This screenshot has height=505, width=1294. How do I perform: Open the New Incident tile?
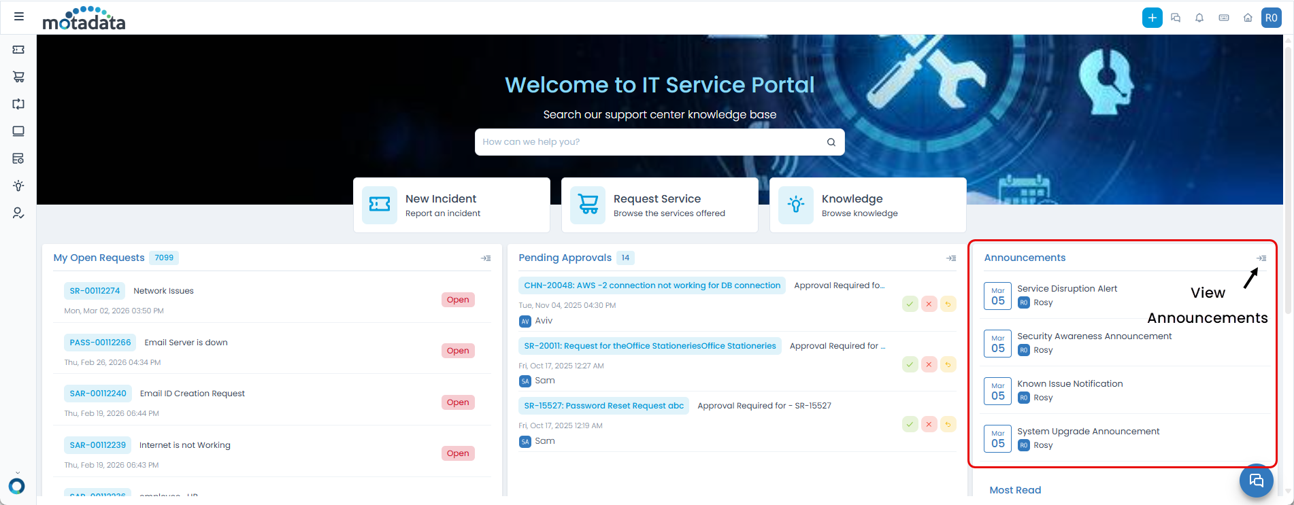click(451, 205)
